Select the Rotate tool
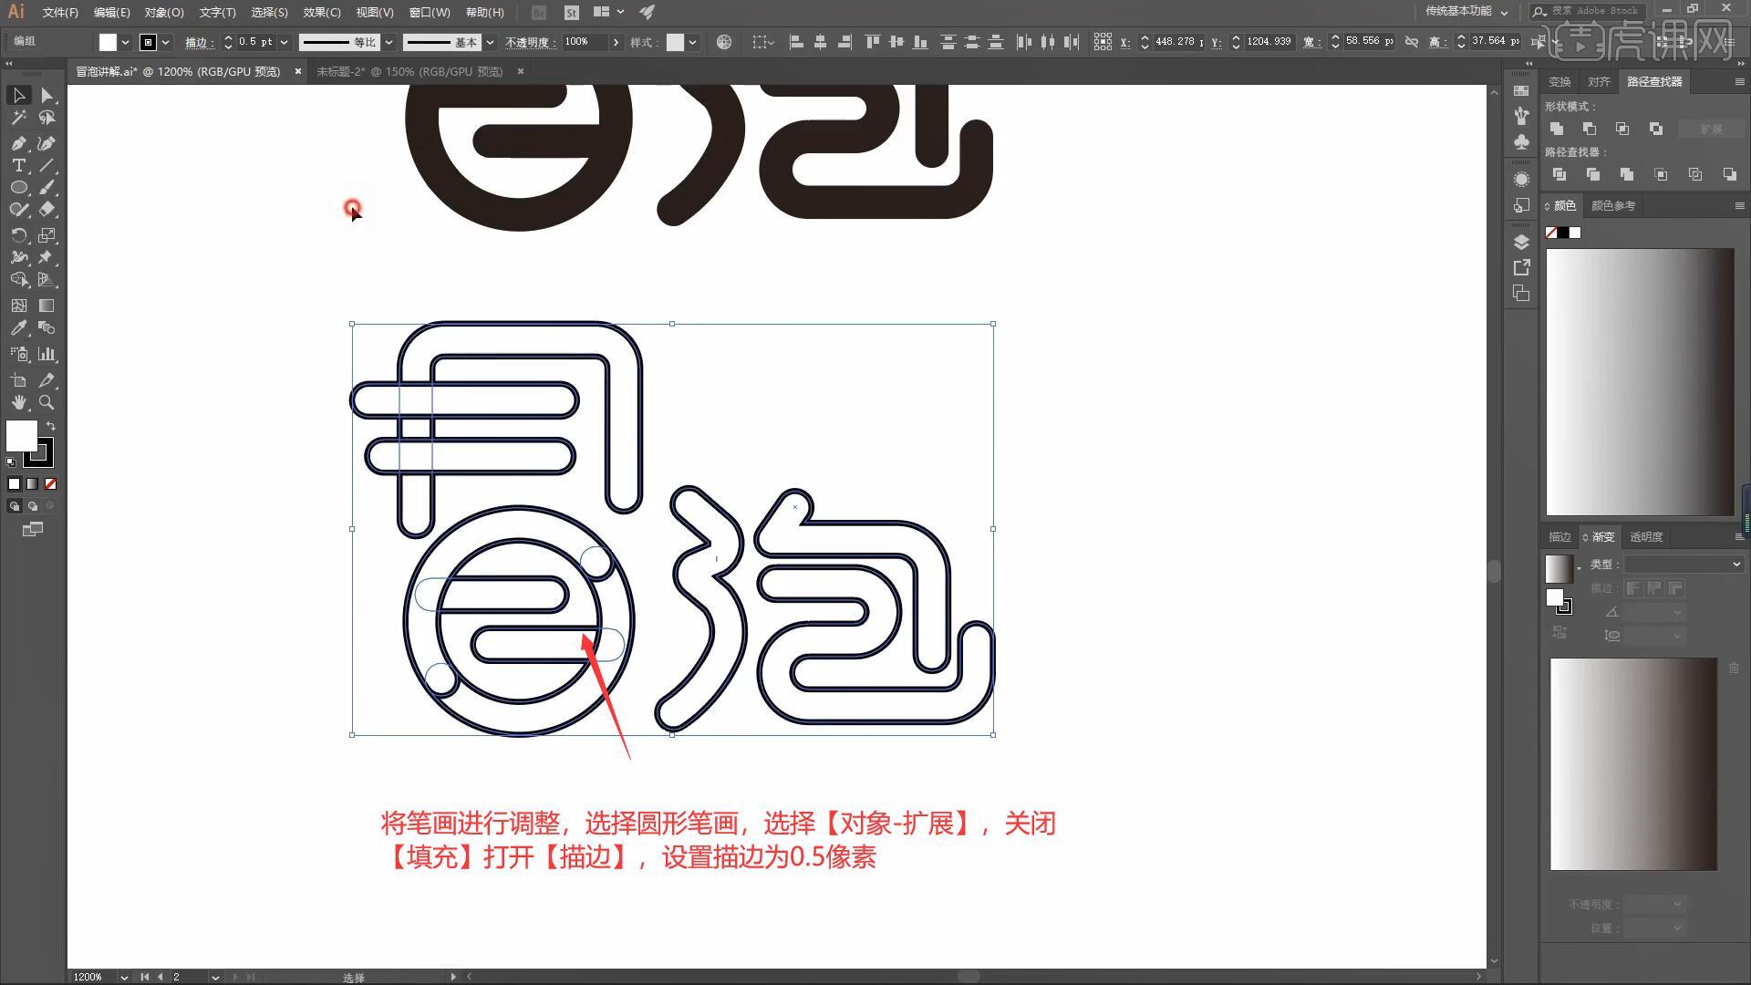This screenshot has width=1751, height=985. [x=18, y=235]
